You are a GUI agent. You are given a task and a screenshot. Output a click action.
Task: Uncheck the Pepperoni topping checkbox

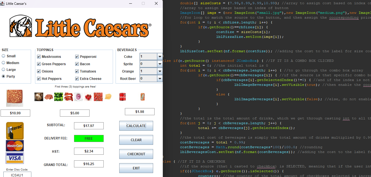(x=77, y=57)
